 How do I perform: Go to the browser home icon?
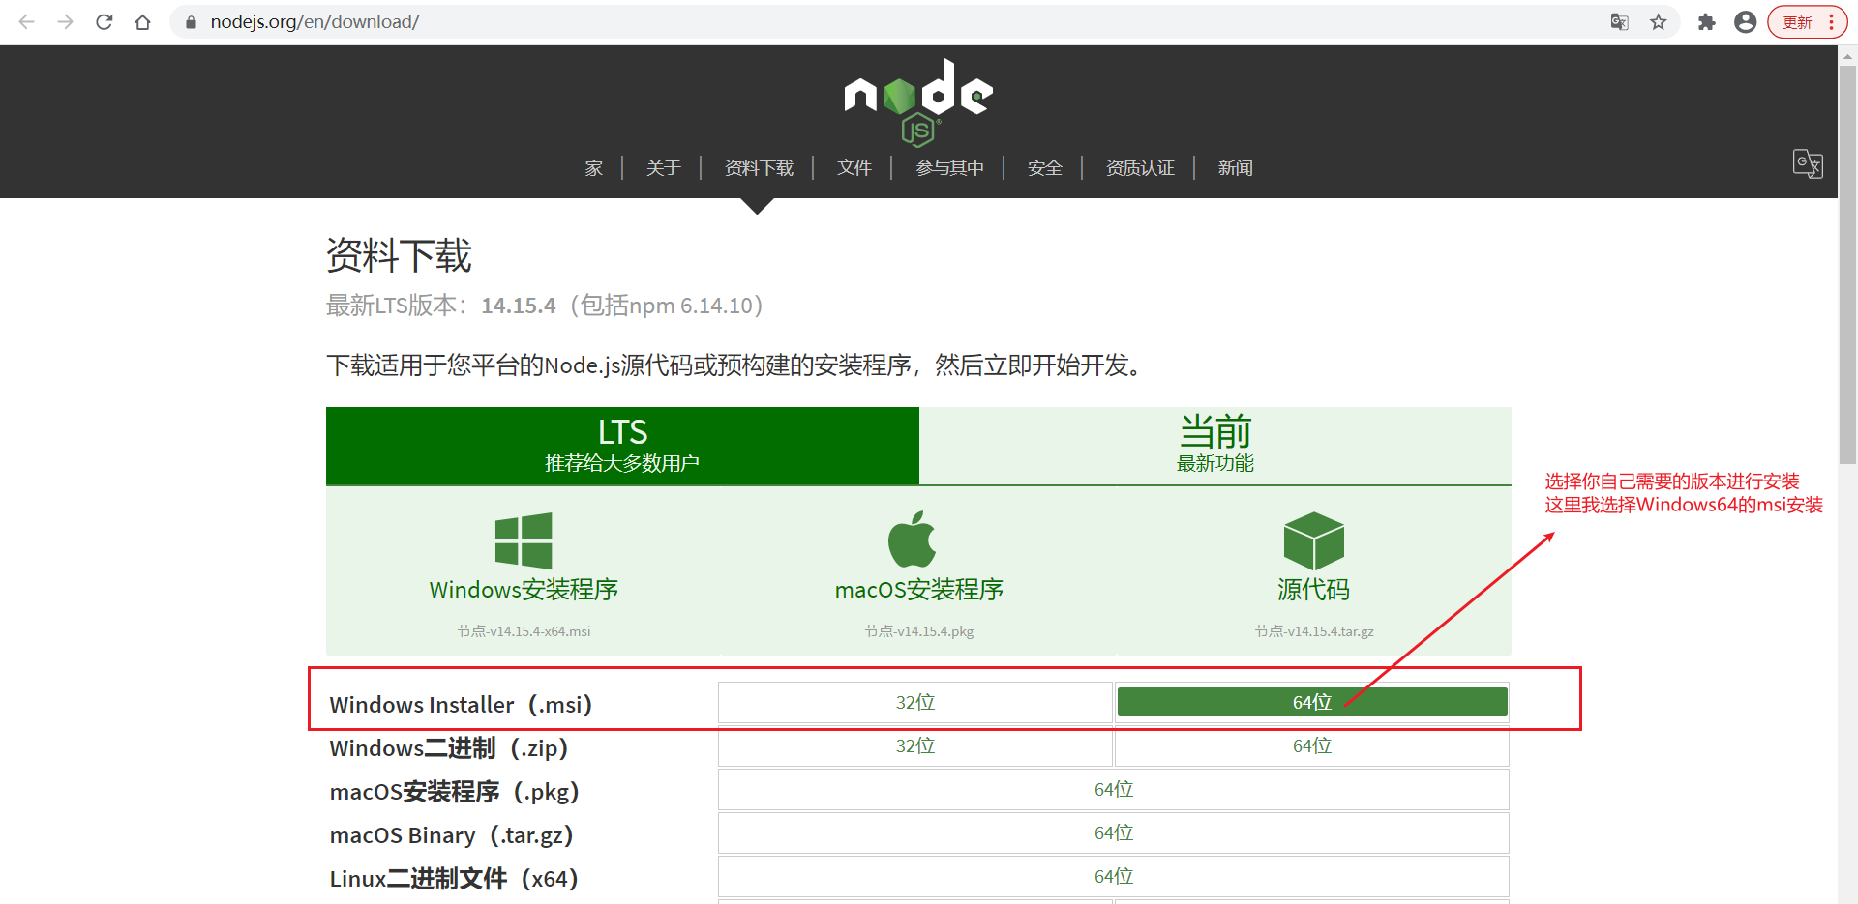(142, 21)
